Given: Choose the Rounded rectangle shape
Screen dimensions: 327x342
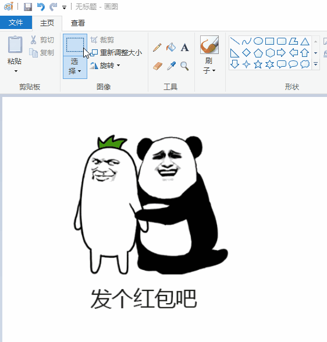Looking at the screenshot, I should click(282, 41).
